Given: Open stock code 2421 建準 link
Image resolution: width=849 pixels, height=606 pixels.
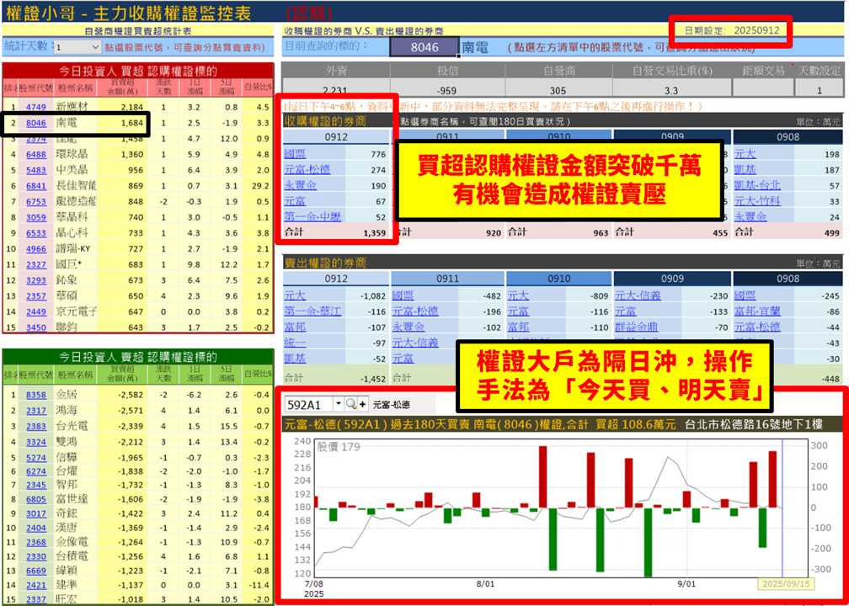Looking at the screenshot, I should [35, 585].
